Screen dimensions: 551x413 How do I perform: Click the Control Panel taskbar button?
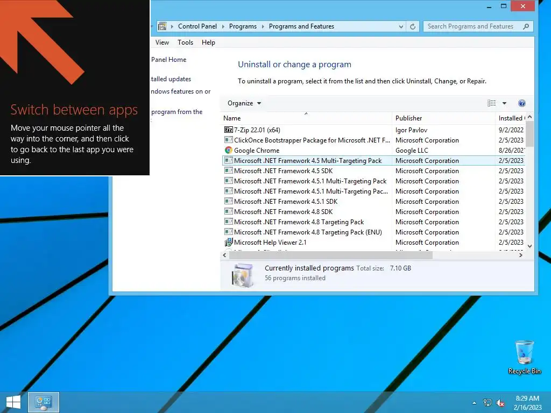pyautogui.click(x=44, y=402)
